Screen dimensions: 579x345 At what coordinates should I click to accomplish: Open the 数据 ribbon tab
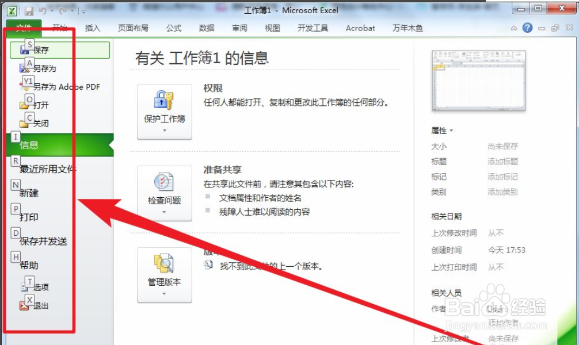click(x=207, y=28)
